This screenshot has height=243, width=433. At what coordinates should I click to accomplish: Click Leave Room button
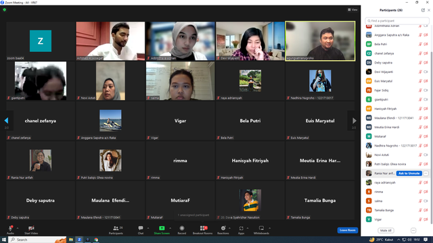pos(347,230)
